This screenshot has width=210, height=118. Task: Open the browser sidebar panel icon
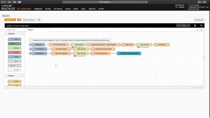tap(10, 2)
